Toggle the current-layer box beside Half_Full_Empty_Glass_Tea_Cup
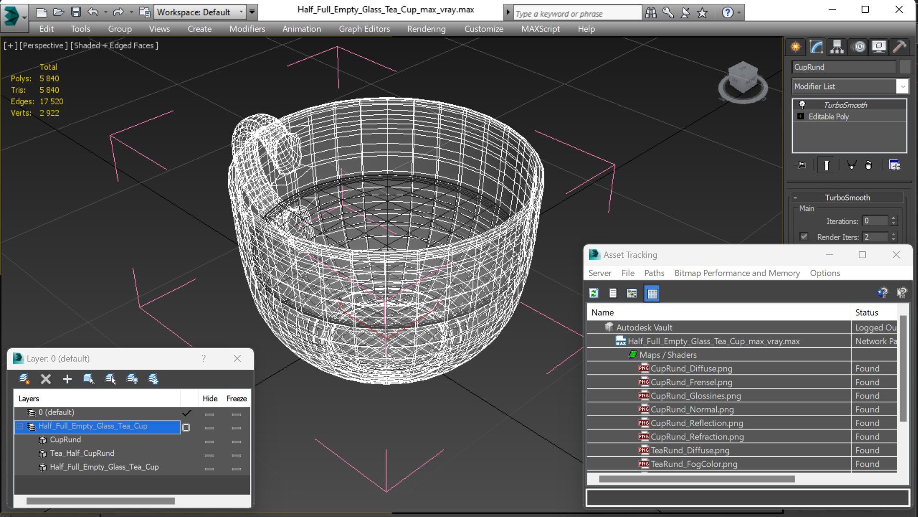The image size is (918, 517). click(186, 428)
